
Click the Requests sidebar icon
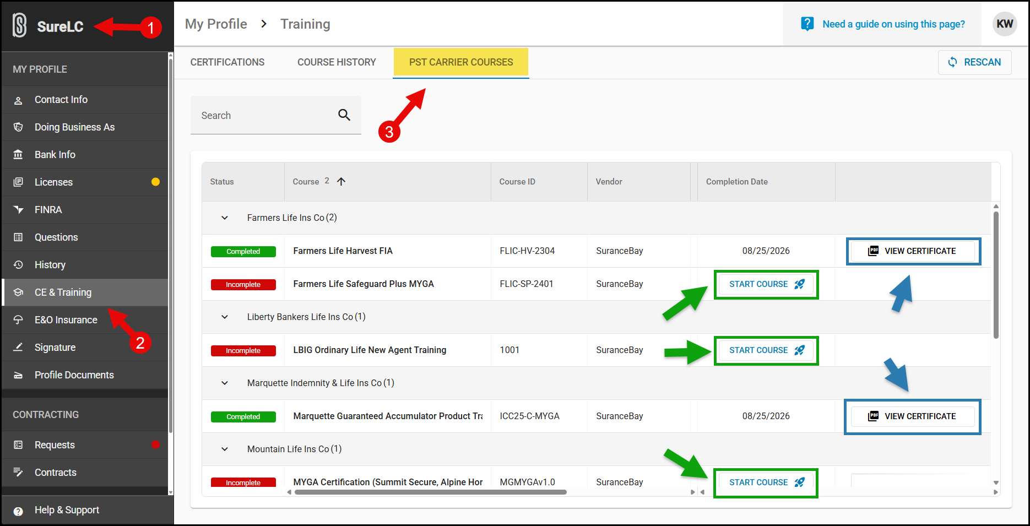18,445
